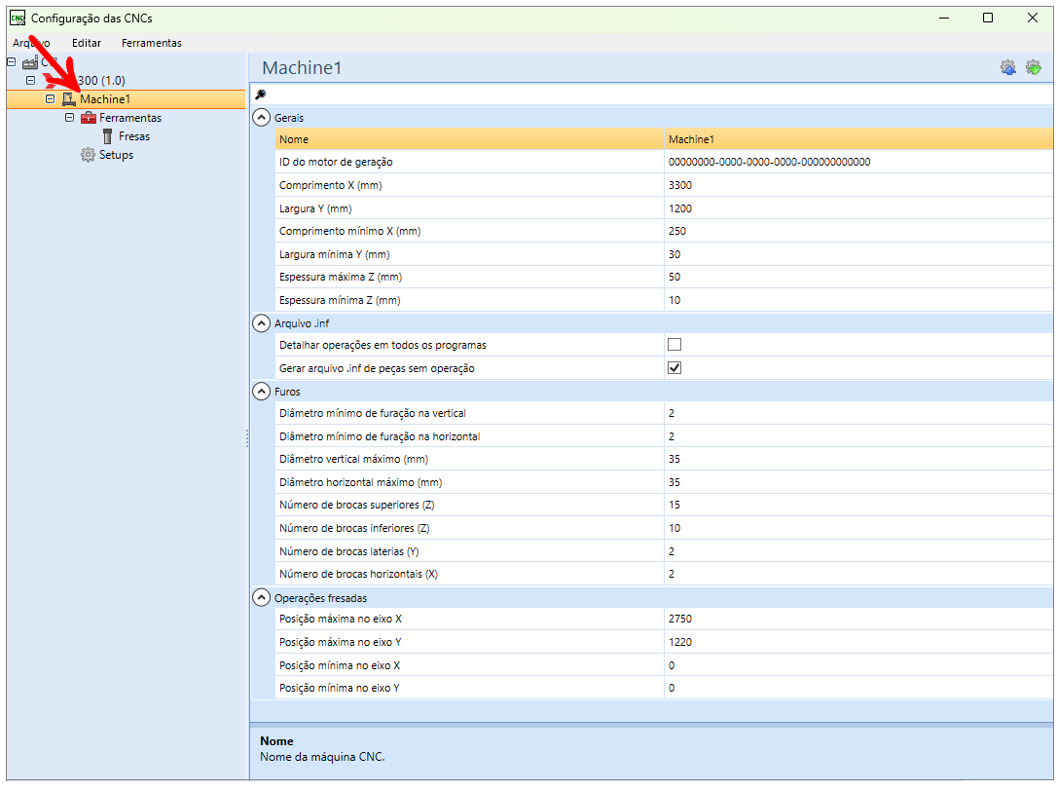Edit Posição máxima no eixo X value 2750
Screen dimensions: 1057x791
tap(858, 619)
